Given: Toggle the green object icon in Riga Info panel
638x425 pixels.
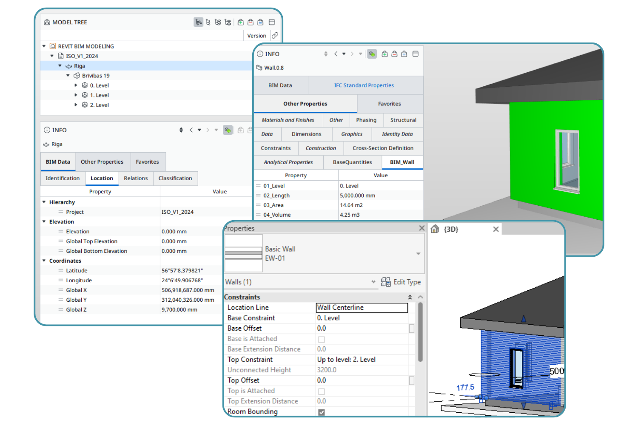Looking at the screenshot, I should [x=228, y=130].
